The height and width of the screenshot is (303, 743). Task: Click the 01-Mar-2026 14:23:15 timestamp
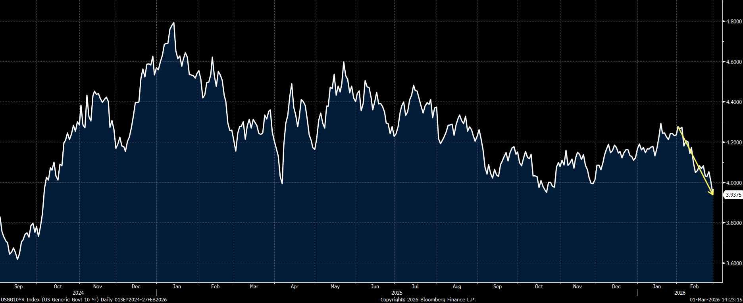coord(716,300)
